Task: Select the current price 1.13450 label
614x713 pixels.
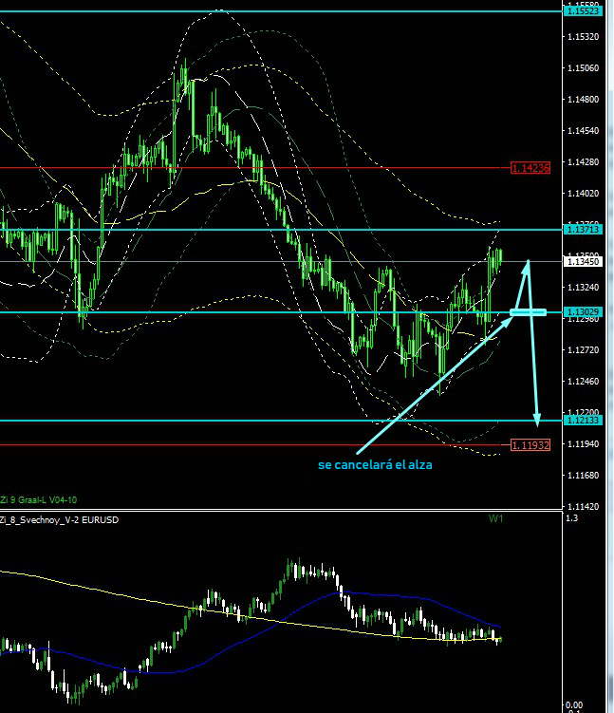Action: [x=582, y=261]
